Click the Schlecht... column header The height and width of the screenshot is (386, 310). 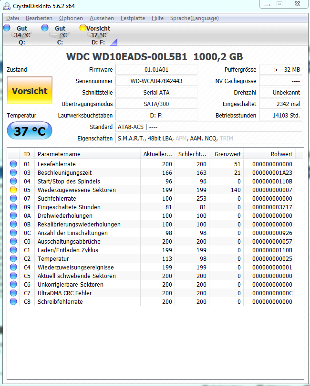tap(192, 154)
